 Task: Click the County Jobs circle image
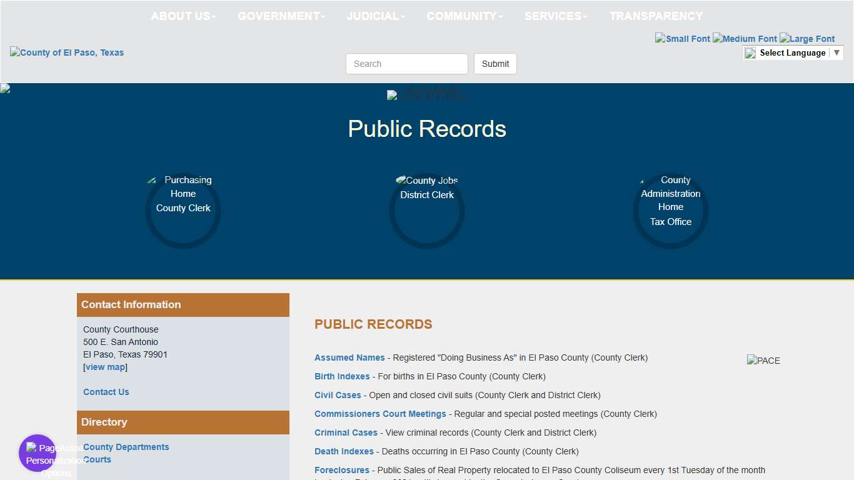[x=427, y=180]
